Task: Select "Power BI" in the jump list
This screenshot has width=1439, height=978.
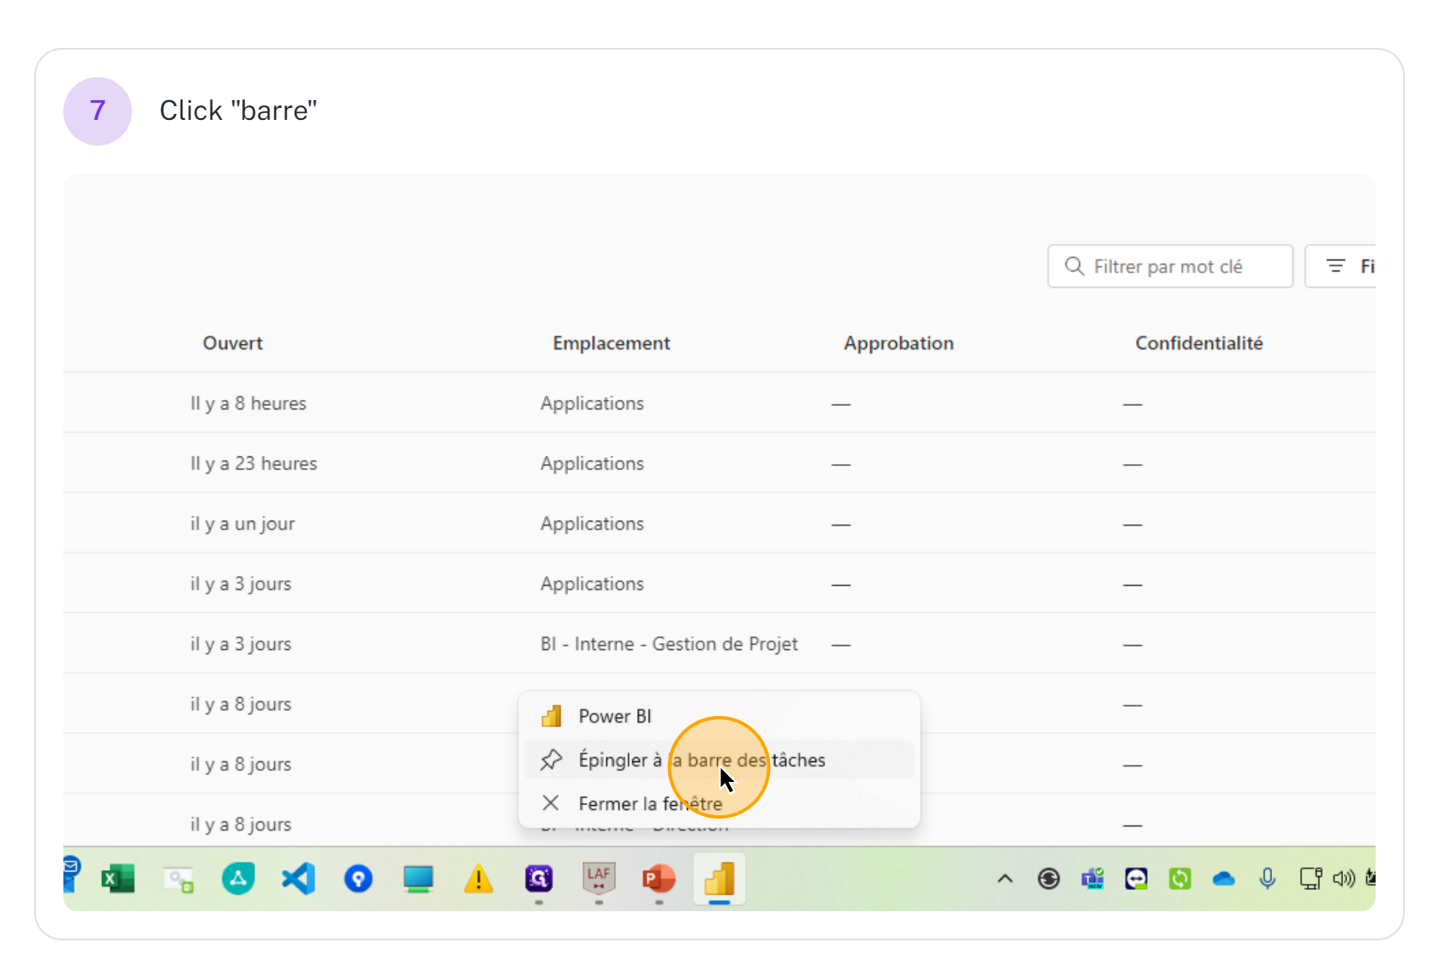Action: 614,716
